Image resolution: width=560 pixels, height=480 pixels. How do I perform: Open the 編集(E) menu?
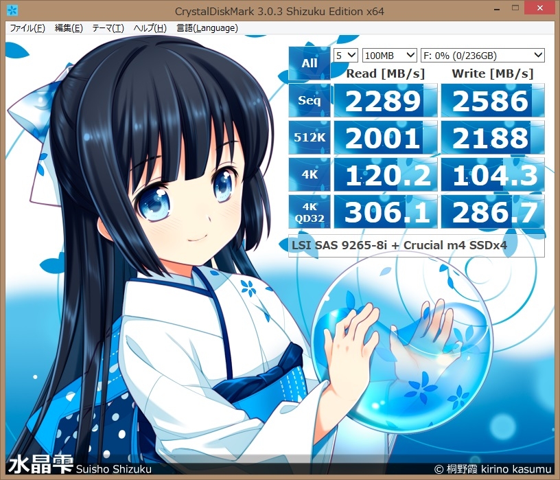pyautogui.click(x=69, y=28)
